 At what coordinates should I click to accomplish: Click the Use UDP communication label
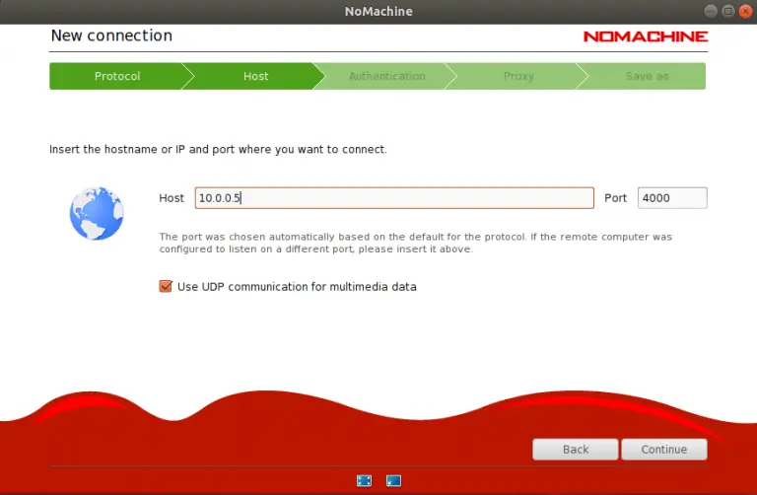coord(297,287)
